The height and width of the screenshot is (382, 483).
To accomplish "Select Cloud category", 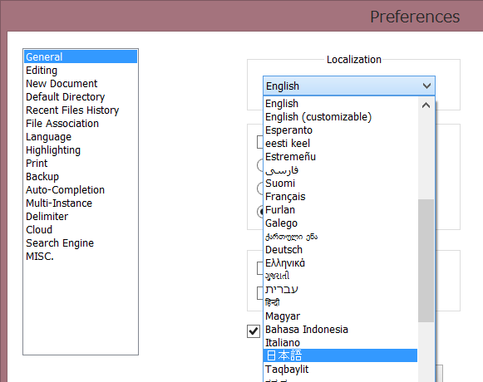I will coord(81,229).
